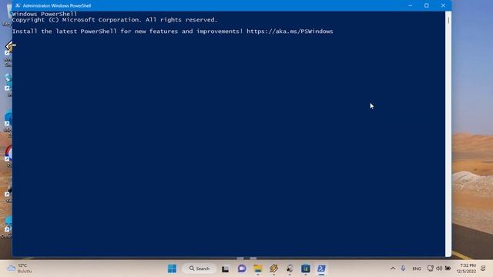Open the notification center icon
The height and width of the screenshot is (277, 493).
[483, 269]
